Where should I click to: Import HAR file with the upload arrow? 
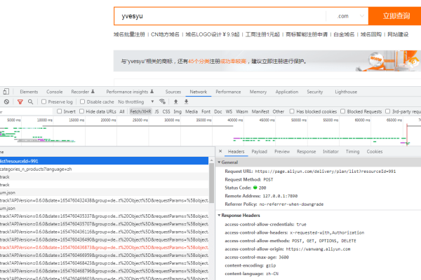176,101
